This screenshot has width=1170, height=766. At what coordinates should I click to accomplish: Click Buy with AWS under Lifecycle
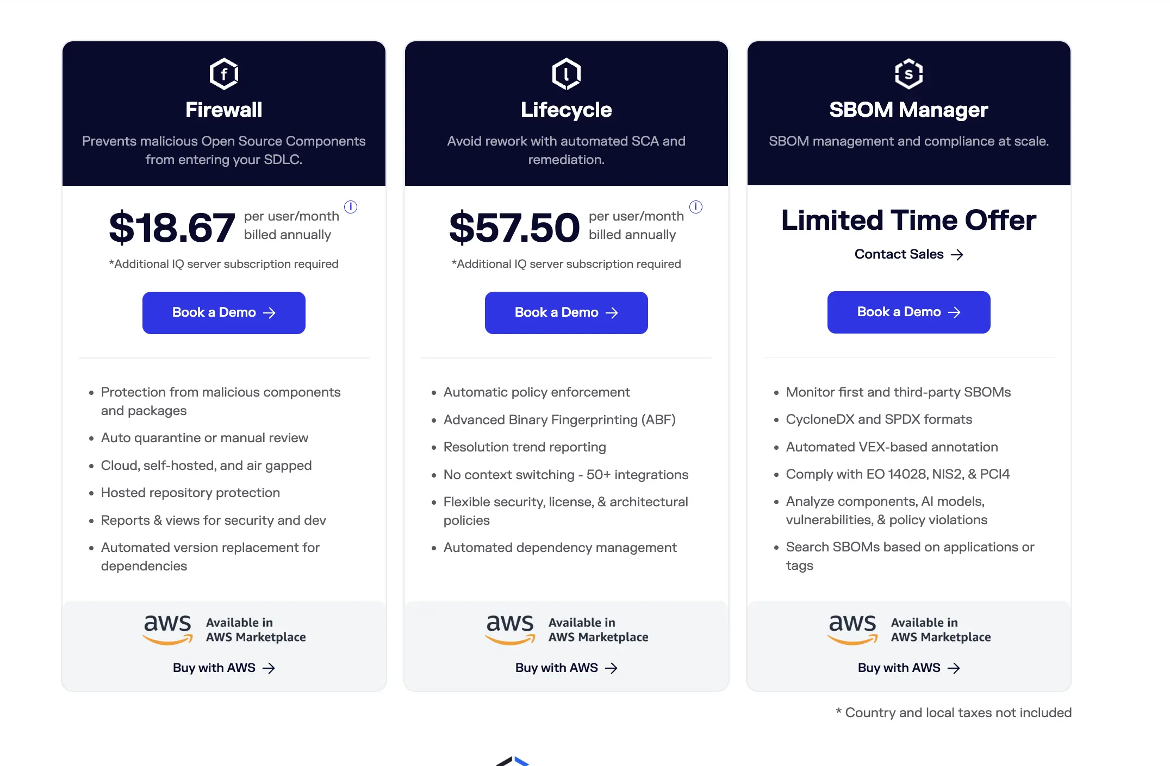566,668
